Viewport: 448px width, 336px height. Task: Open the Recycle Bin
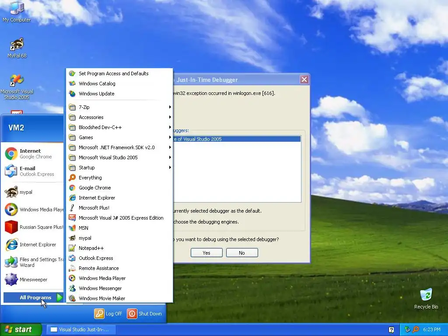pyautogui.click(x=426, y=298)
